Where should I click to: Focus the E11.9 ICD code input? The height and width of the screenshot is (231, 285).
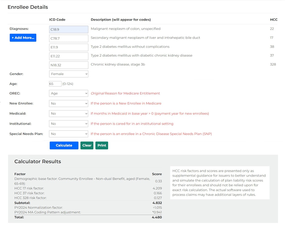tap(69, 47)
